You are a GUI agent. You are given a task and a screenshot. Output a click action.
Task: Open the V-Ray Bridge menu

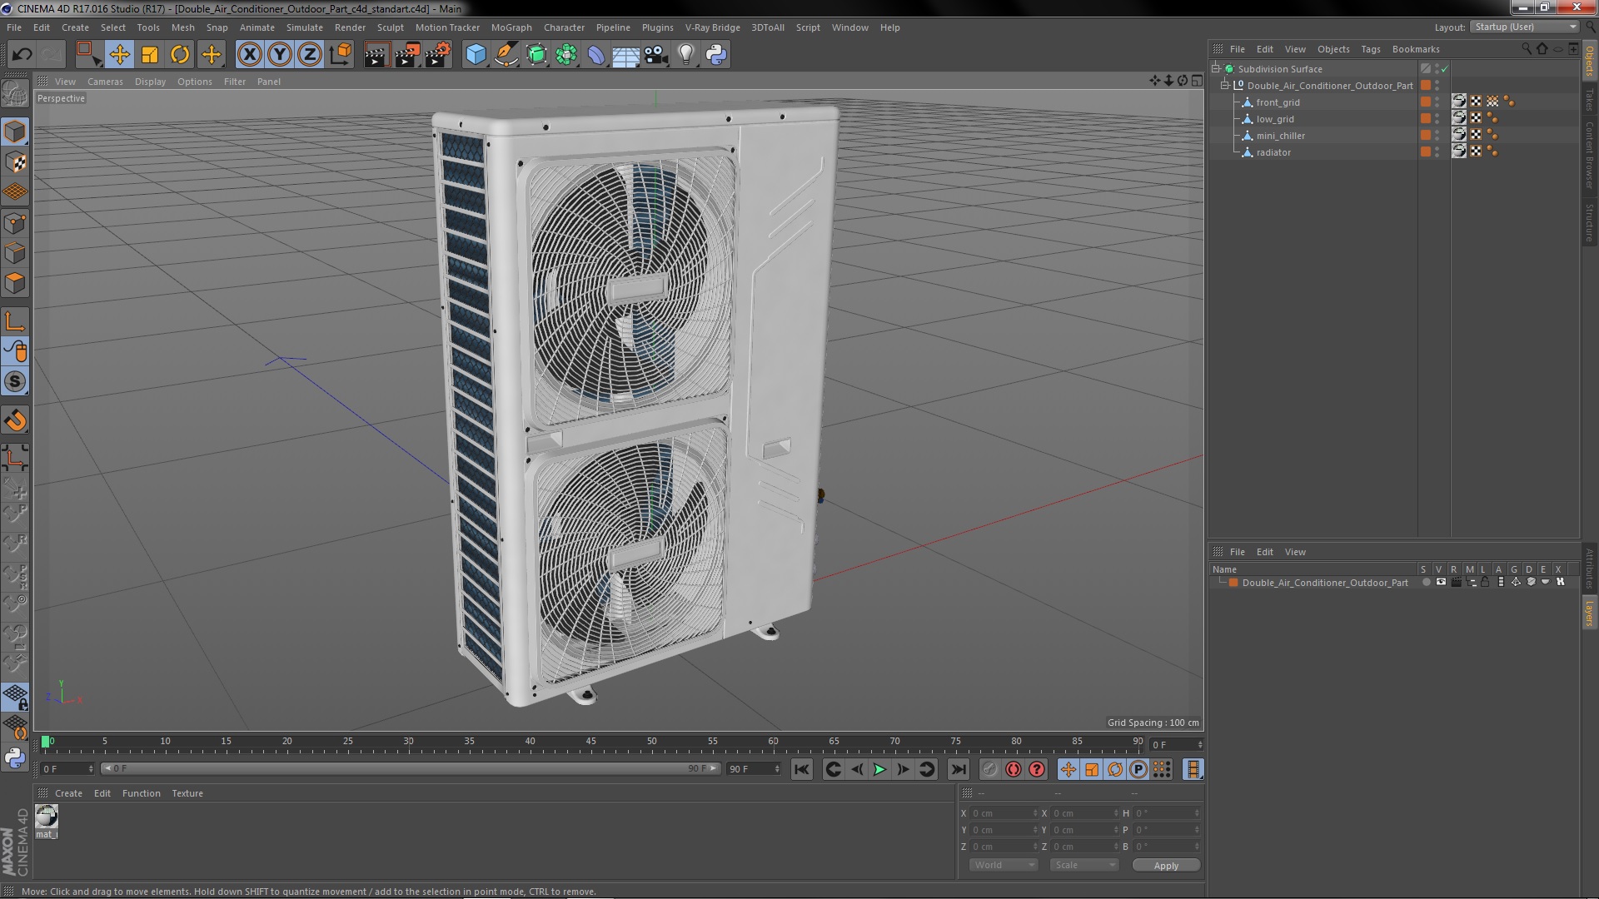pos(712,27)
